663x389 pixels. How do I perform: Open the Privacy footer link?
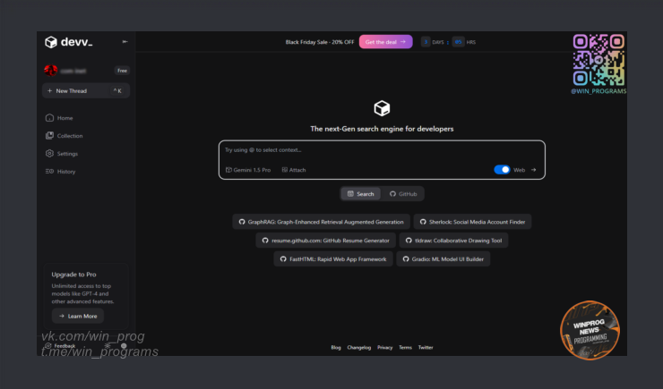[384, 348]
